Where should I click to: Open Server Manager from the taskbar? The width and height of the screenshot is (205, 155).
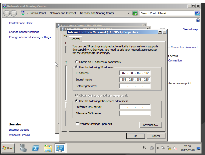pos(23,148)
